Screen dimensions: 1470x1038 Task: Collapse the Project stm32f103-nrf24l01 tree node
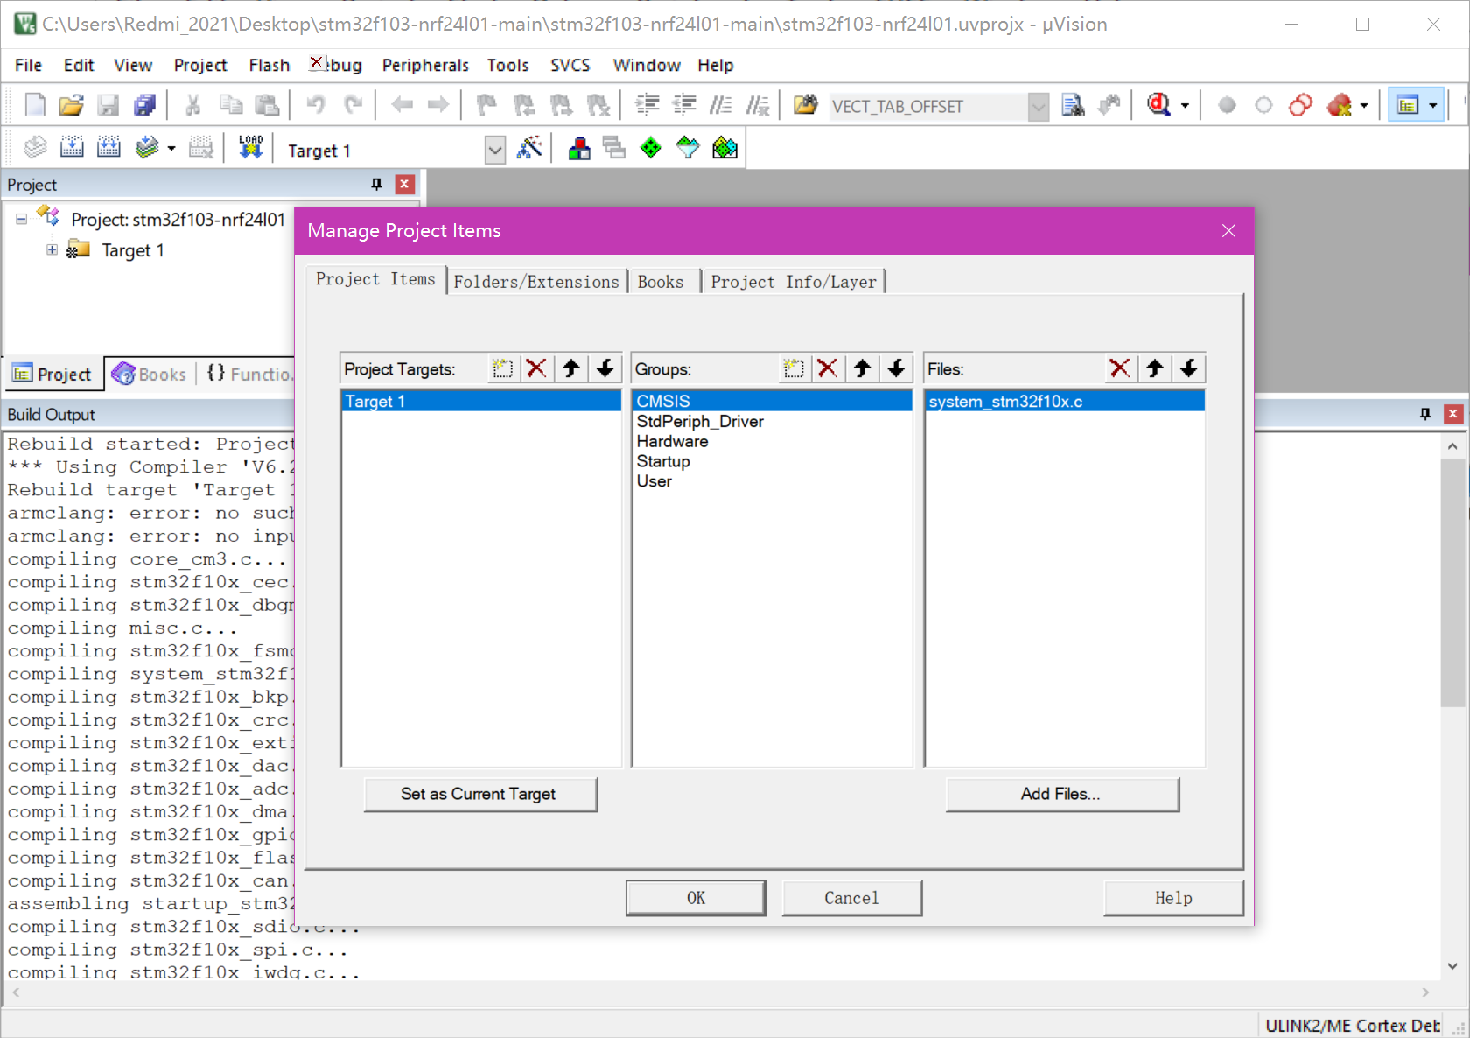[21, 220]
